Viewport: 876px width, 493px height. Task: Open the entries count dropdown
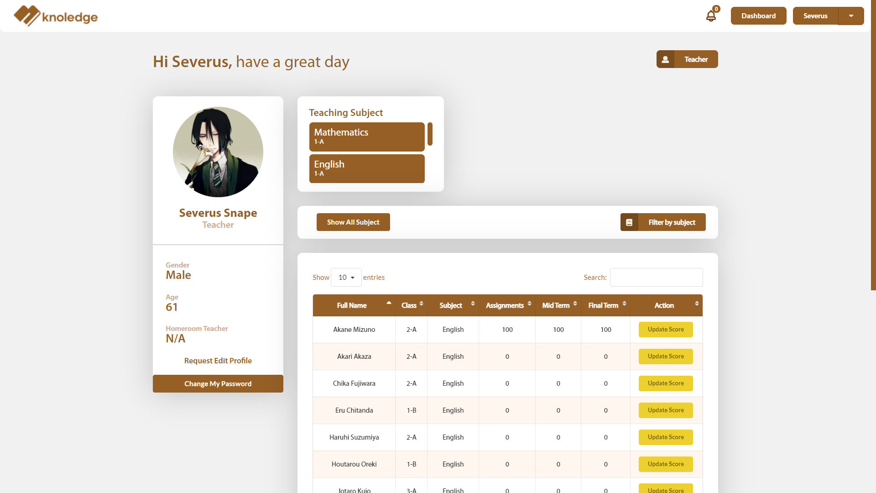(346, 277)
